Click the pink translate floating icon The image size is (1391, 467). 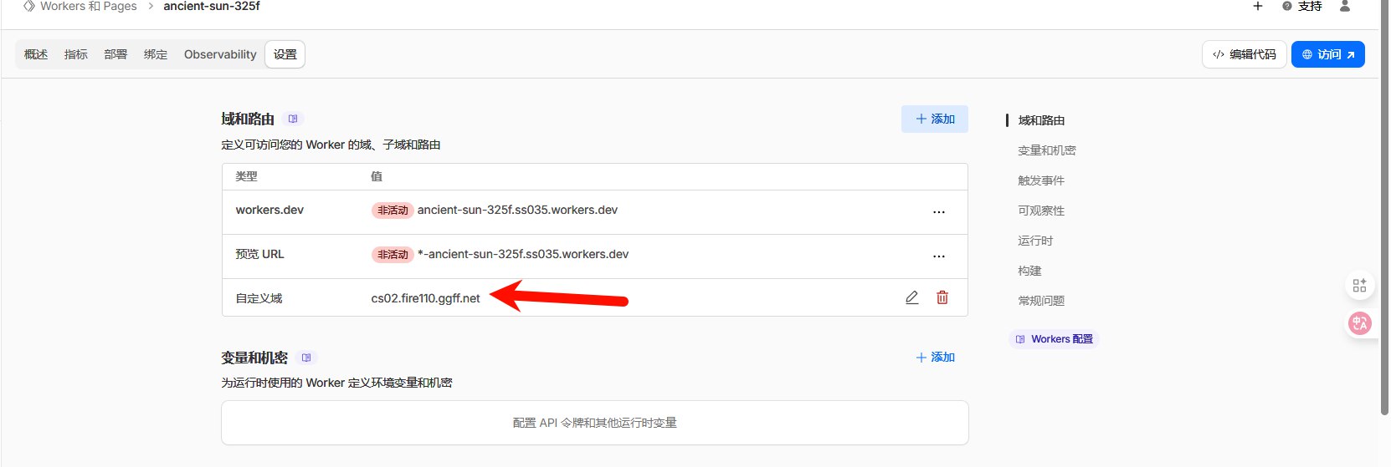point(1359,322)
